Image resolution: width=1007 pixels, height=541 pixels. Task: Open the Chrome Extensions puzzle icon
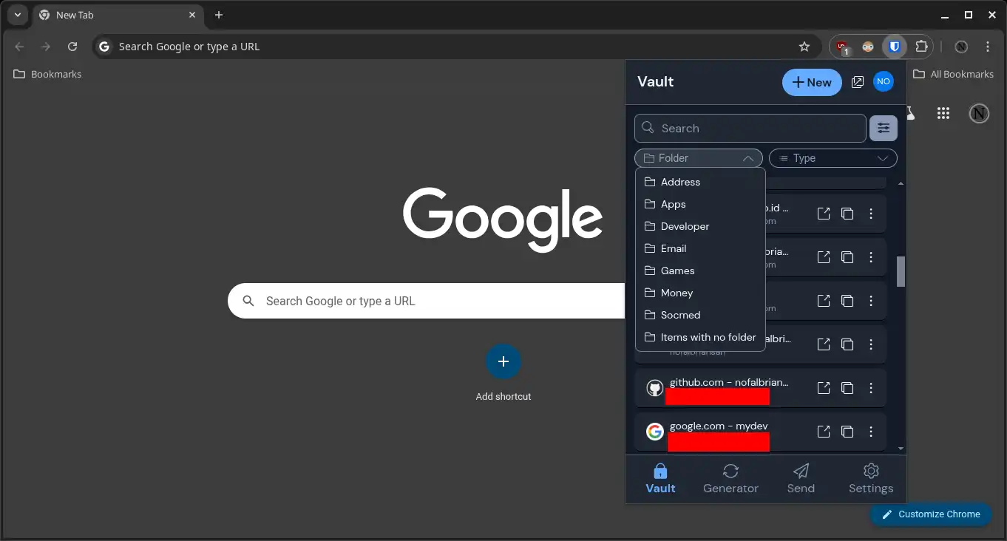tap(921, 47)
